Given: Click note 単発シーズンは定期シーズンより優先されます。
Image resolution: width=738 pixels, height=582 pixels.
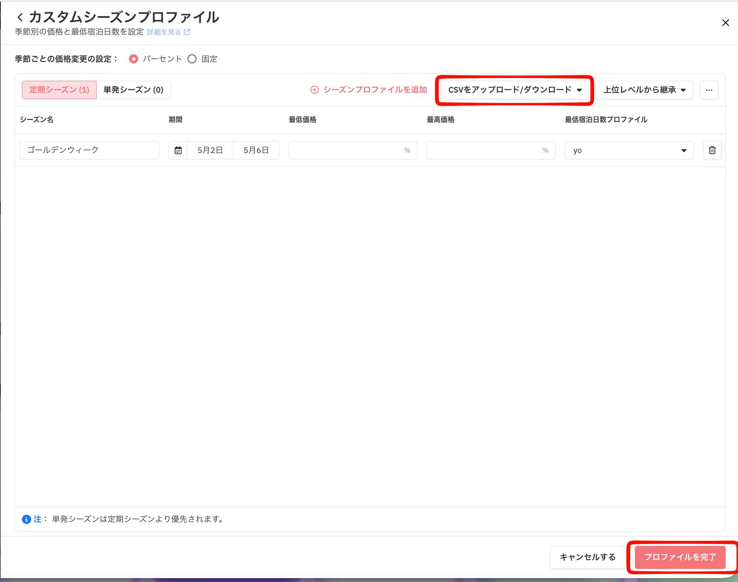Looking at the screenshot, I should pyautogui.click(x=139, y=519).
